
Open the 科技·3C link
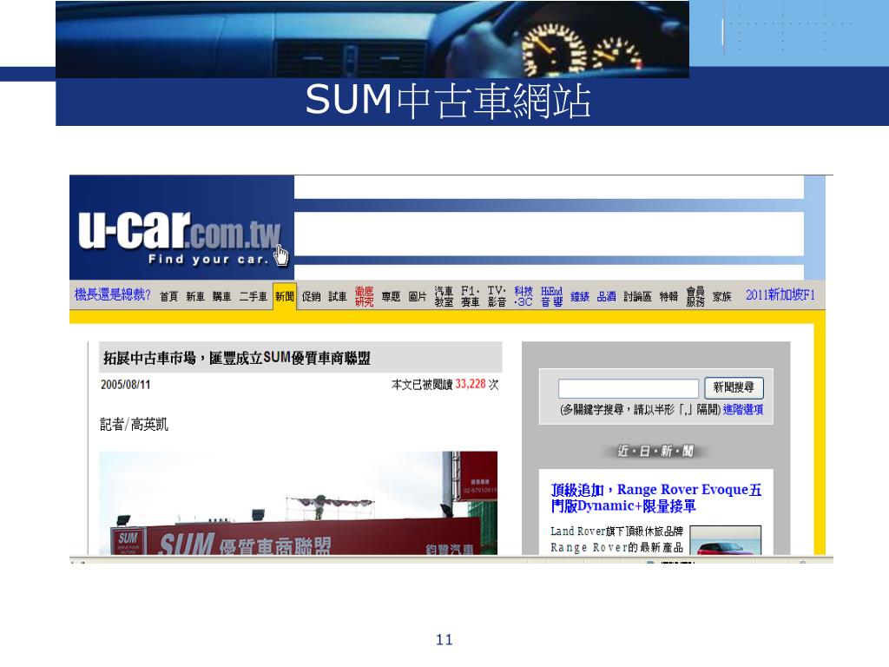pos(524,296)
